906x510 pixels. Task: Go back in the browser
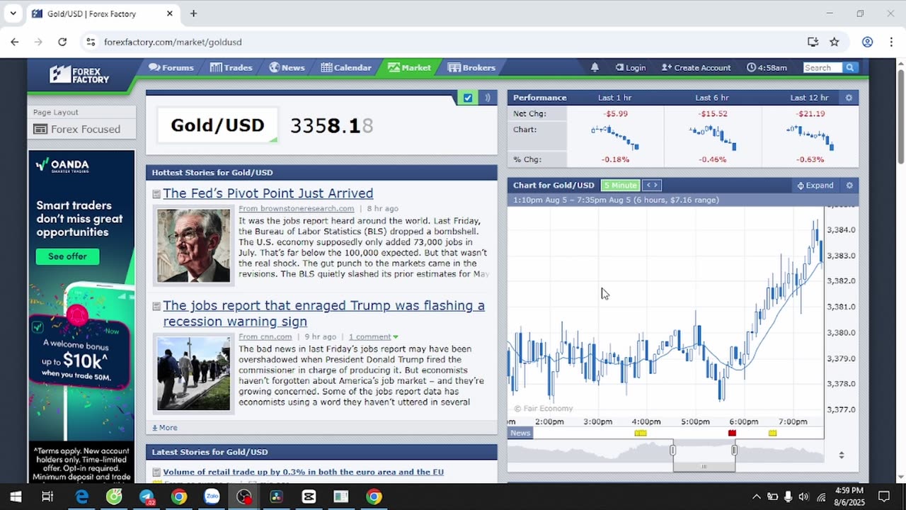tap(15, 42)
